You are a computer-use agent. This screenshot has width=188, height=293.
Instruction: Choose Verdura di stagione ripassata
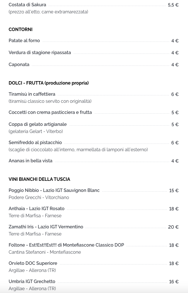(x=40, y=52)
